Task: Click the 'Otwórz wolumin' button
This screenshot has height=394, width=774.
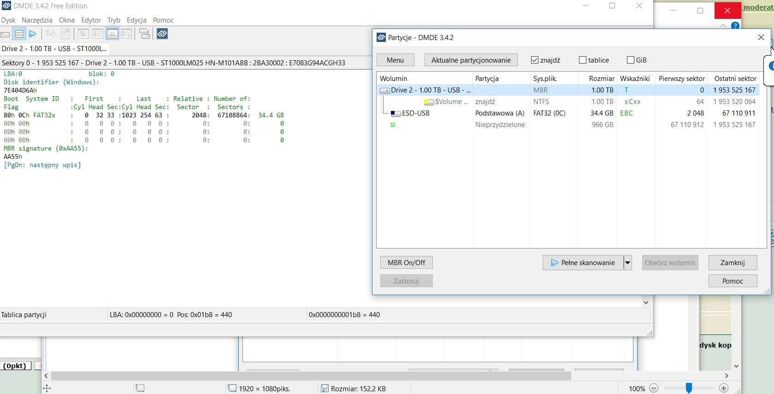Action: 670,263
